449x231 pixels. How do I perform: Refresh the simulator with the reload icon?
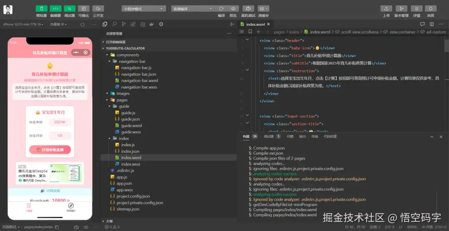click(x=82, y=25)
